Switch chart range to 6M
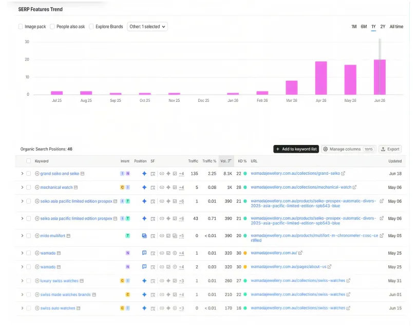Screen dimensions: 416x326 click(364, 27)
